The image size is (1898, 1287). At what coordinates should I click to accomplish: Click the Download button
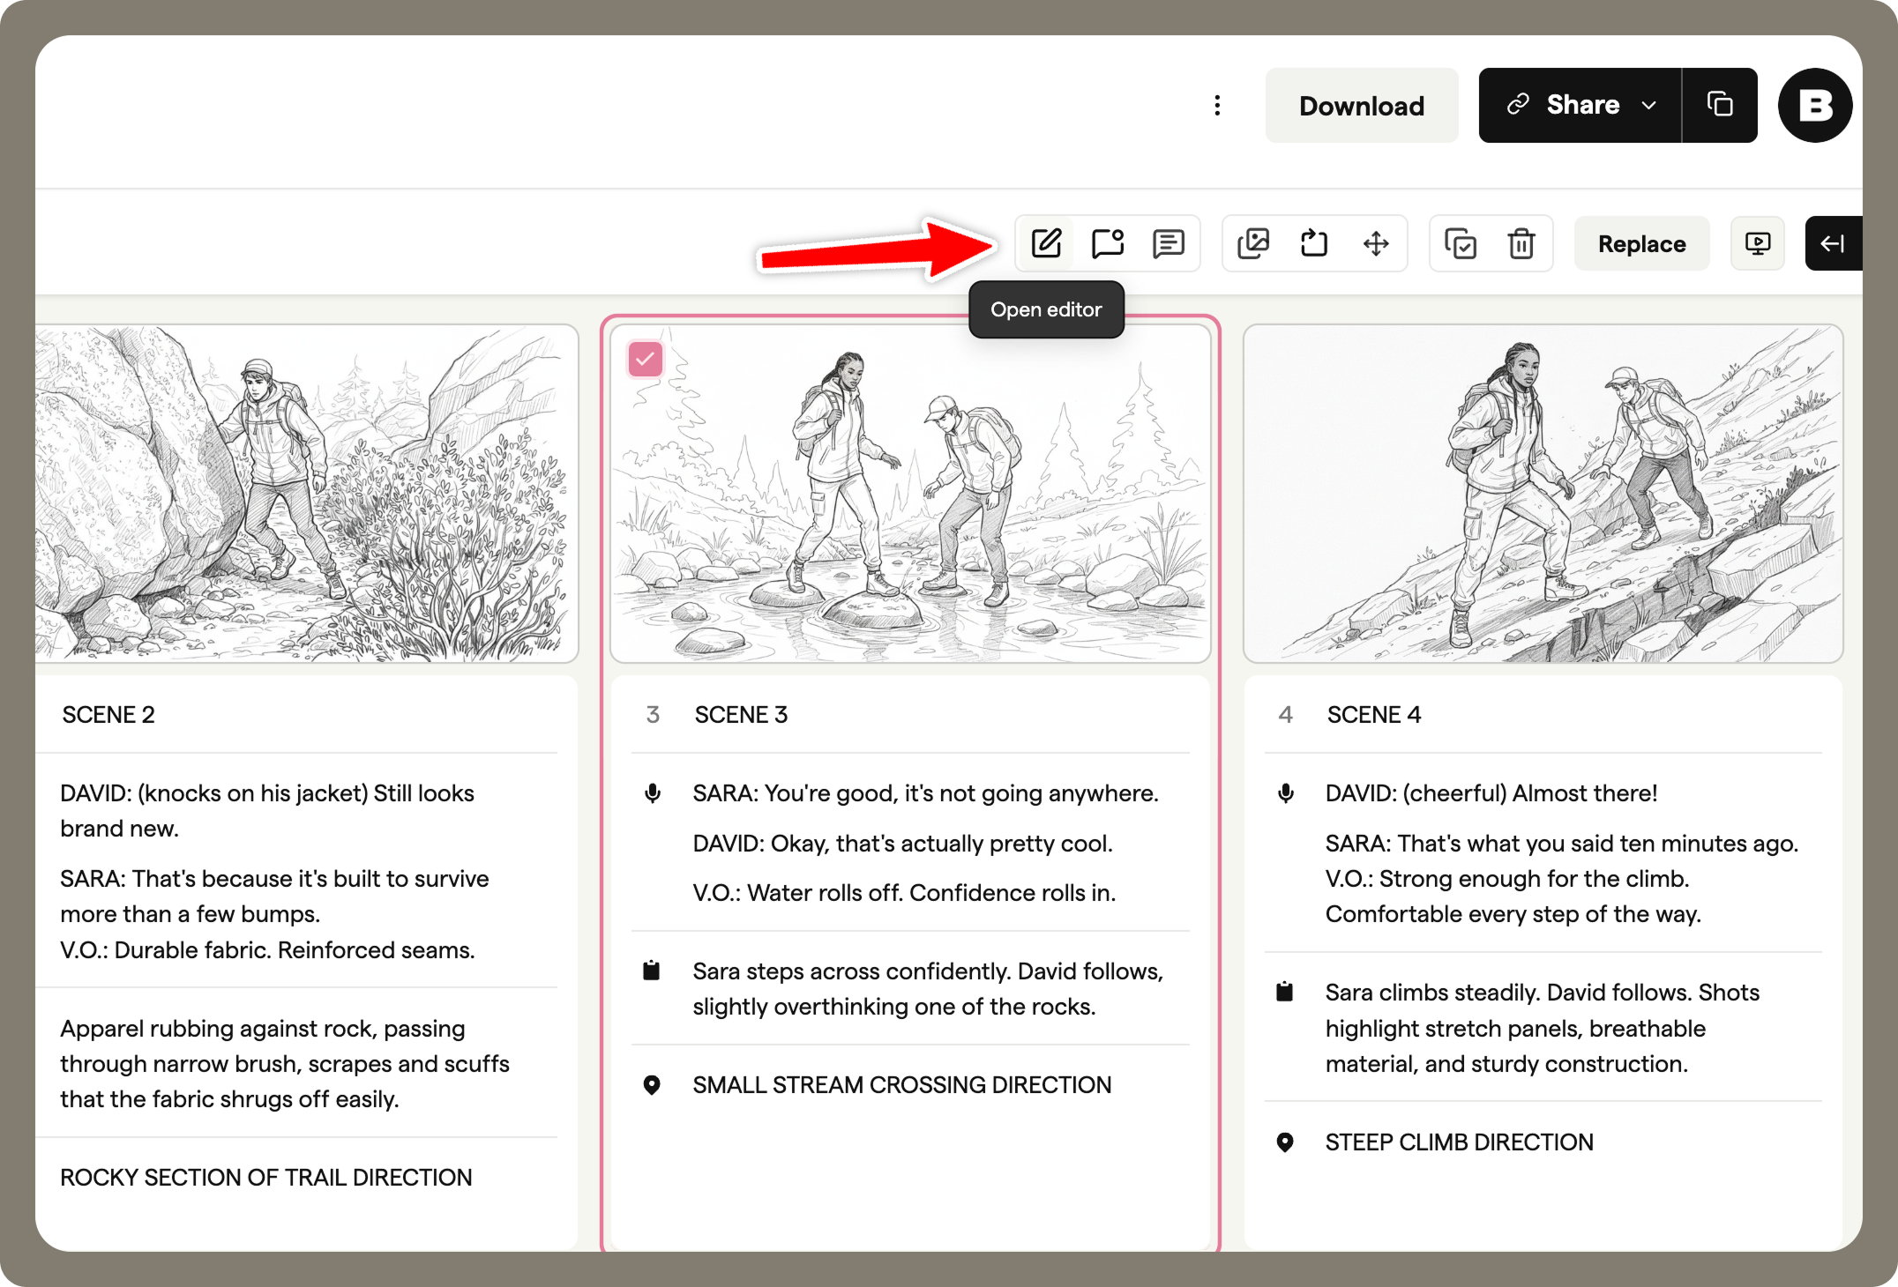pyautogui.click(x=1361, y=105)
